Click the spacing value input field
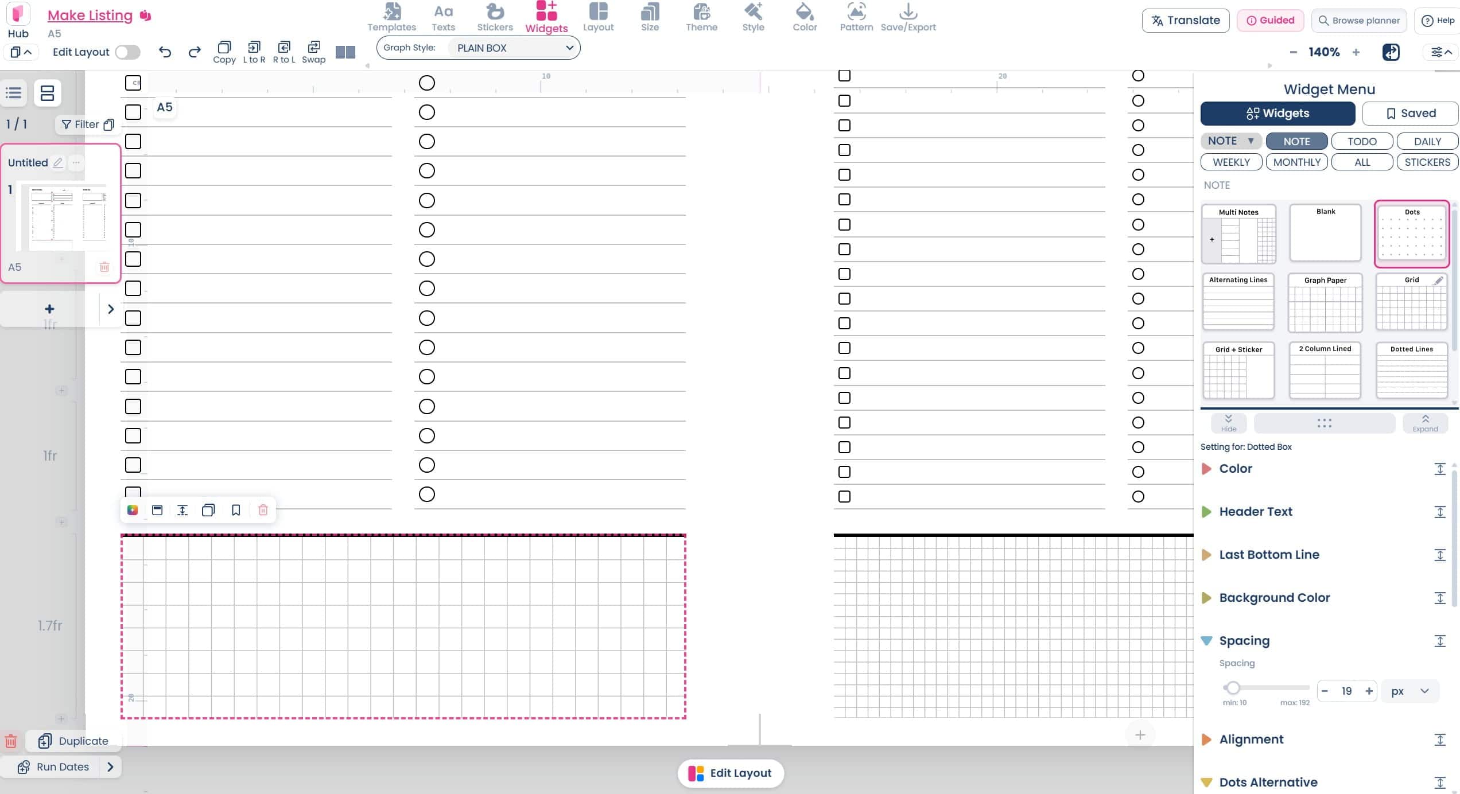The width and height of the screenshot is (1460, 794). 1346,691
